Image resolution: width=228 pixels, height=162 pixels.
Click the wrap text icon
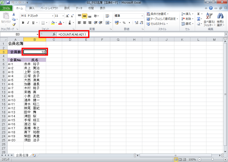point(107,16)
